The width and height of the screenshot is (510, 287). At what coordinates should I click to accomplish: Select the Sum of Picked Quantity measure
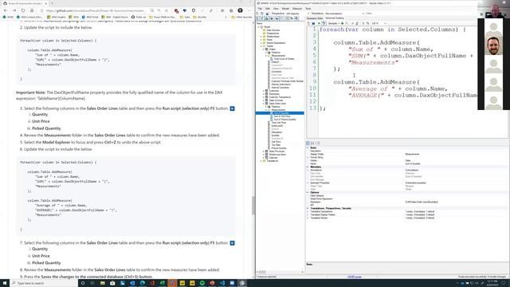[284, 120]
